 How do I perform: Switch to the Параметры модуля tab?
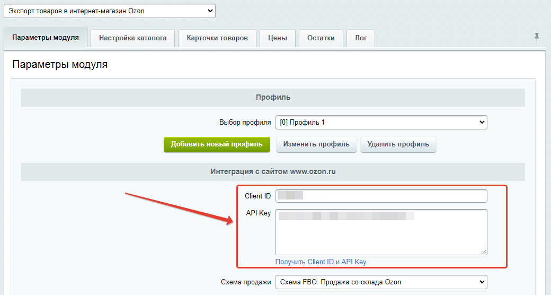click(x=46, y=37)
